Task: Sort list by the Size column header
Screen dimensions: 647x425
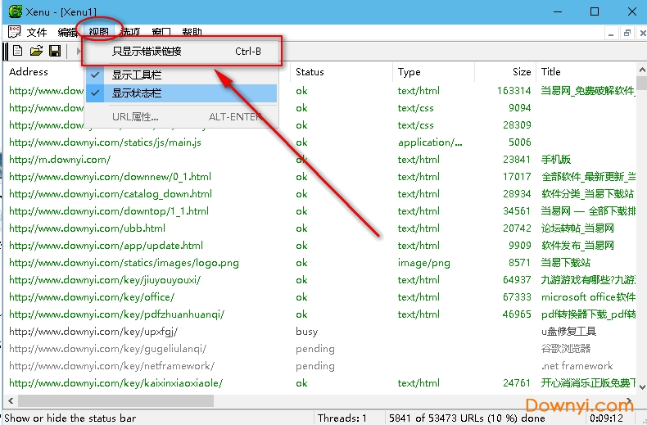Action: coord(521,72)
